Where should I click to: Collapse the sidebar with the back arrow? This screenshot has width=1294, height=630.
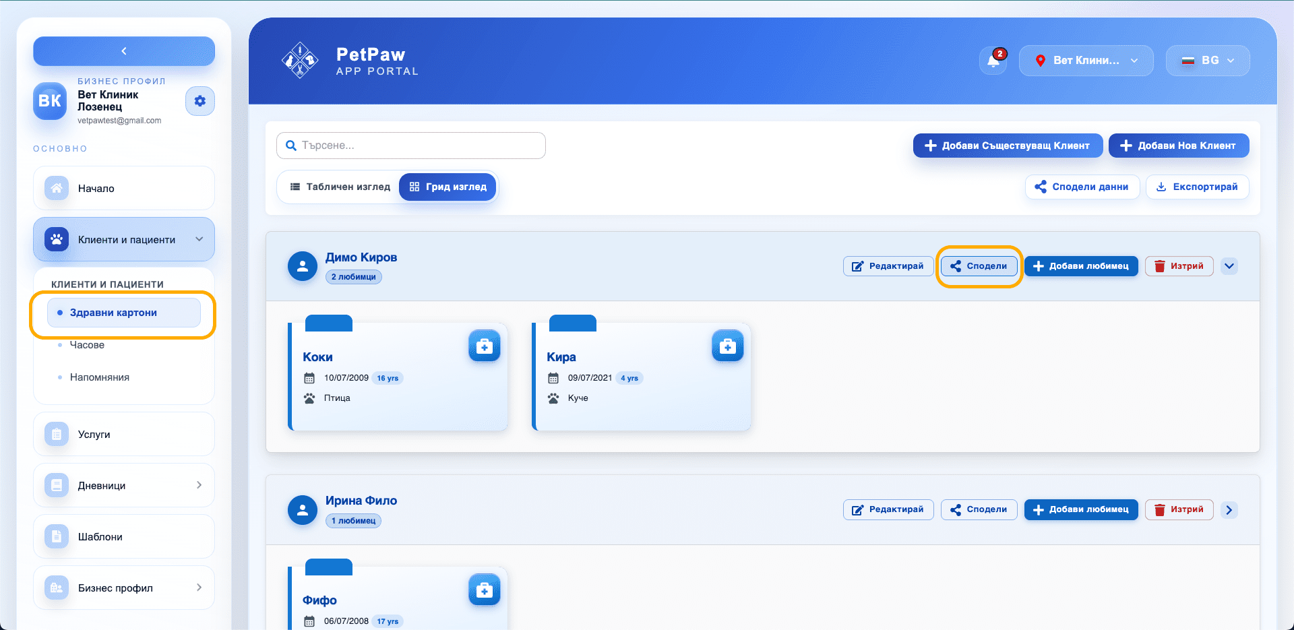[124, 51]
